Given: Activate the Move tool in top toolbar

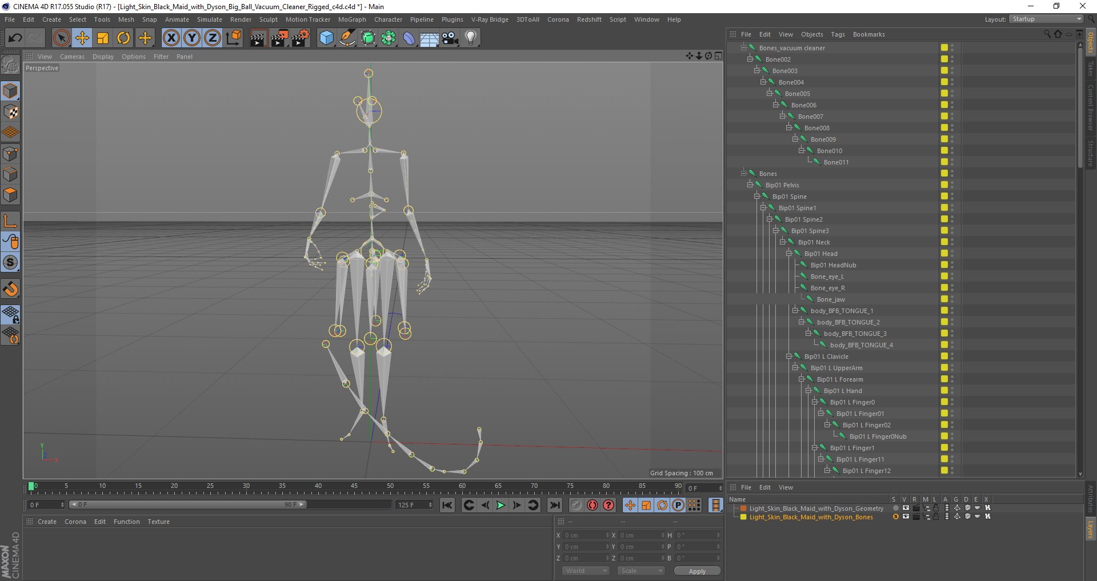Looking at the screenshot, I should [x=82, y=38].
